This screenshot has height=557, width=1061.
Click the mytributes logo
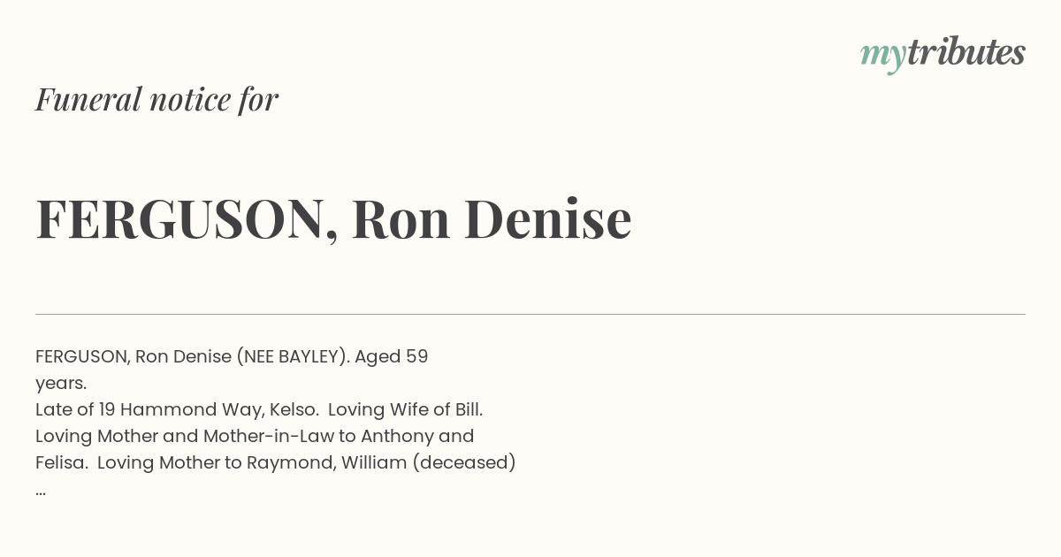[x=943, y=54]
